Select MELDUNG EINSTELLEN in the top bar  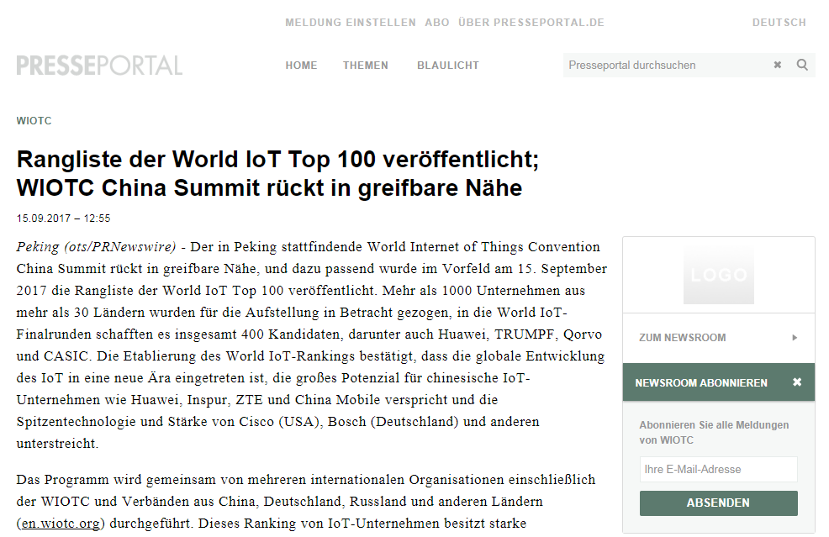pyautogui.click(x=350, y=23)
